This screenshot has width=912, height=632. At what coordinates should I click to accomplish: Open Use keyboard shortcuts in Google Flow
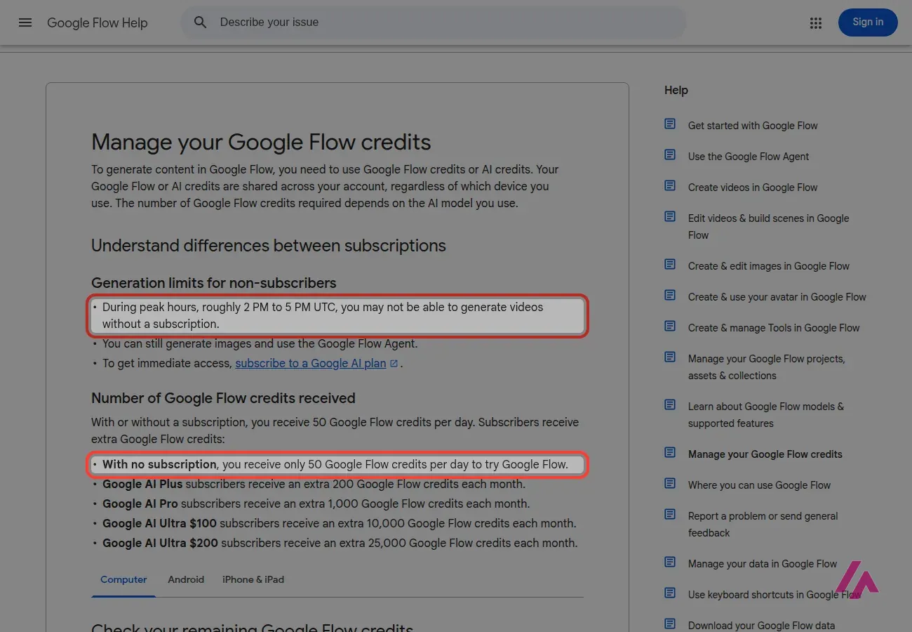point(774,595)
